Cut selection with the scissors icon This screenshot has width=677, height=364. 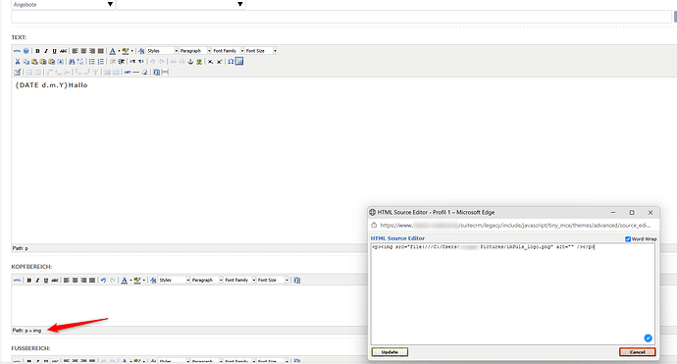pos(18,62)
